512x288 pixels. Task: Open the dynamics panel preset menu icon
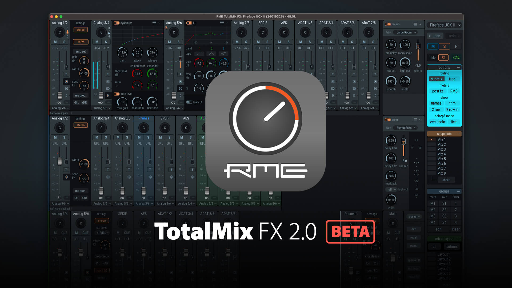point(154,23)
